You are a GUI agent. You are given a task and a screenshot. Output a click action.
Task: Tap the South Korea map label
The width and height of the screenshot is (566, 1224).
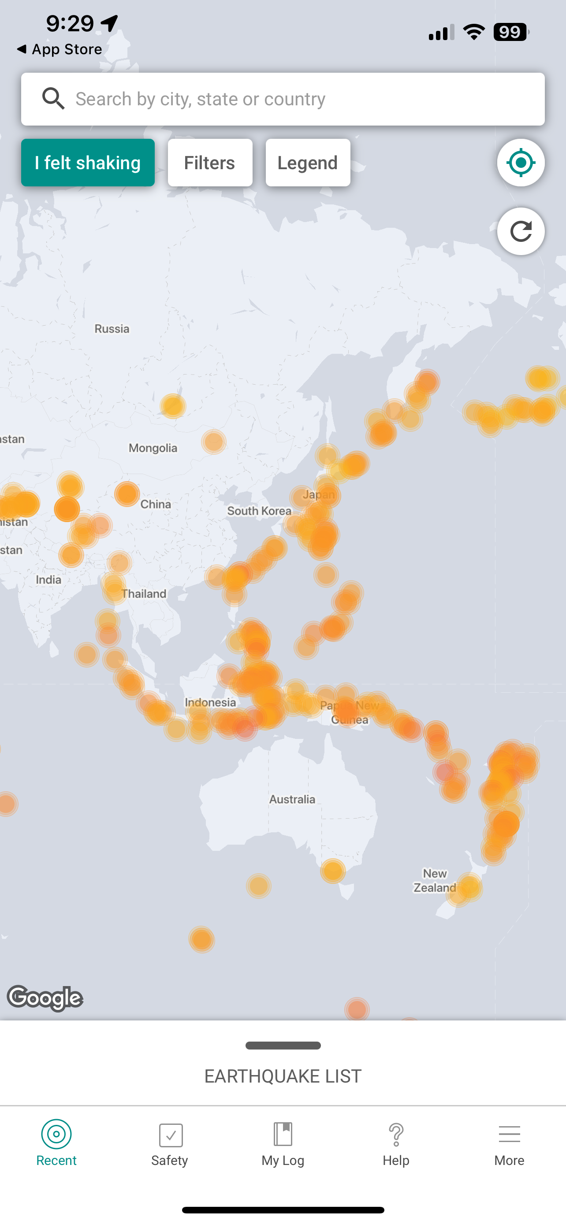pyautogui.click(x=259, y=511)
